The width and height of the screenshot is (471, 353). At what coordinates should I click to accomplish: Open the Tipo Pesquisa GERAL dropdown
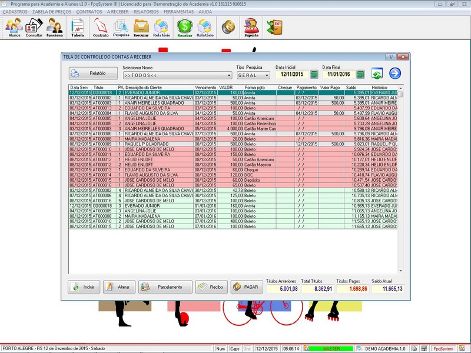[267, 75]
